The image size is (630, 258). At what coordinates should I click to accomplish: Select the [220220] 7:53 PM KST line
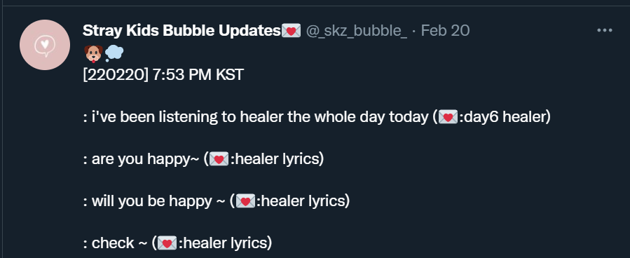pos(163,75)
